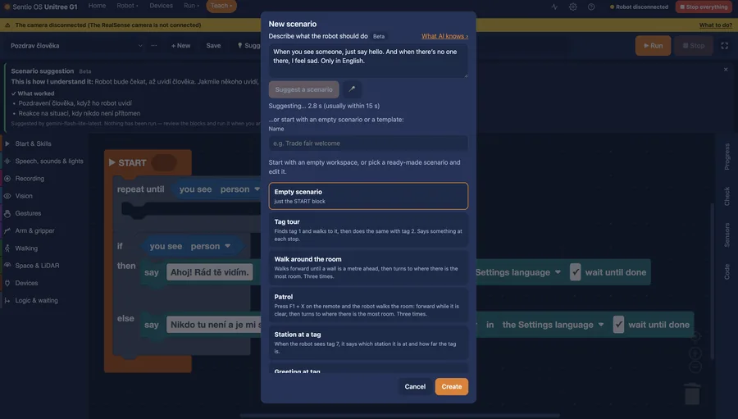Screen dimensions: 738x419
Task: Switch to the Progress side tab
Action: click(727, 157)
